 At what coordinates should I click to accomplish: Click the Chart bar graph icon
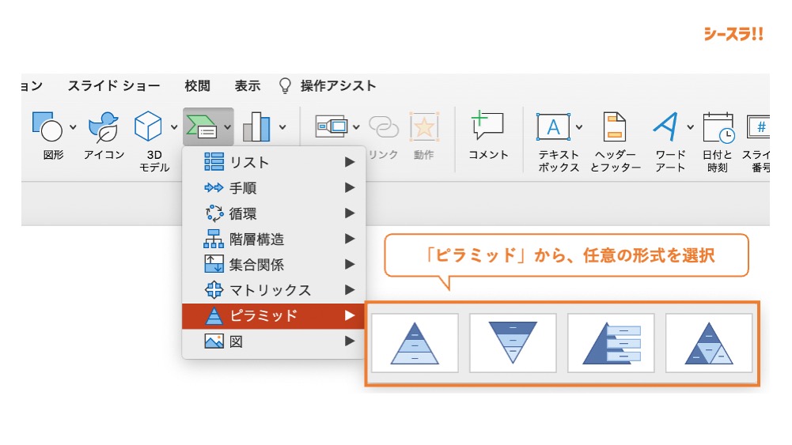(256, 126)
